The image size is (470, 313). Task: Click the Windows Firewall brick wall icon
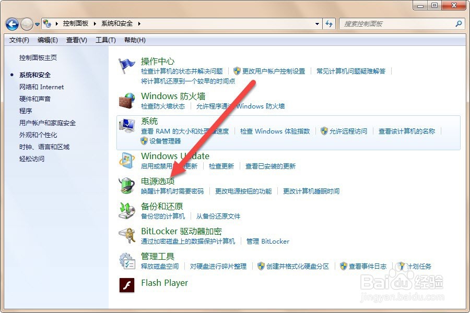point(127,101)
